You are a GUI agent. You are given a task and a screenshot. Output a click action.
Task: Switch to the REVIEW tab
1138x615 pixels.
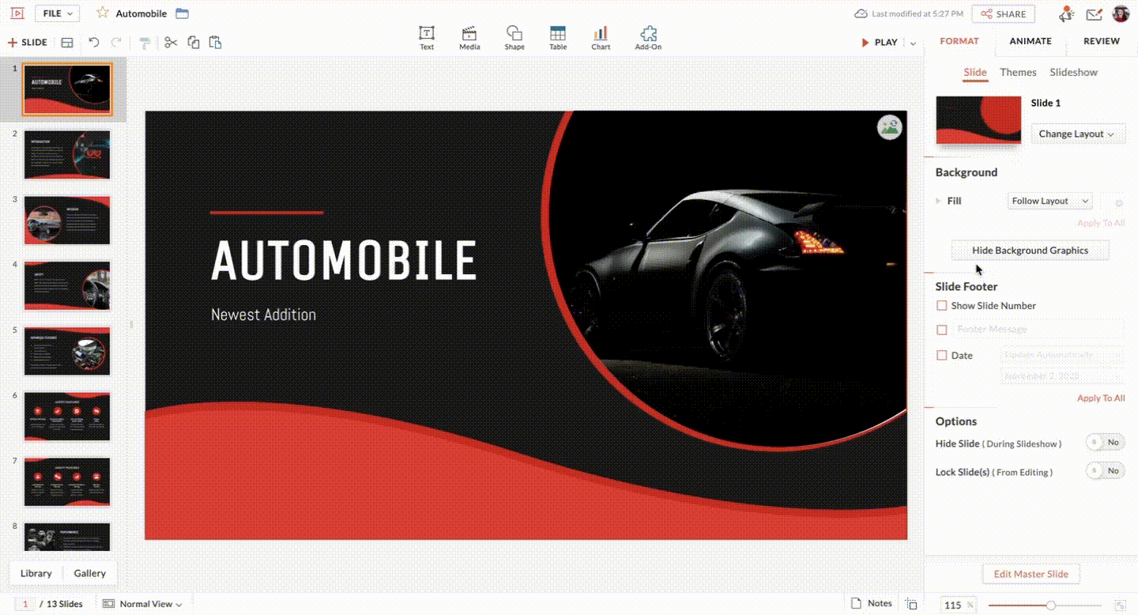[x=1102, y=41]
